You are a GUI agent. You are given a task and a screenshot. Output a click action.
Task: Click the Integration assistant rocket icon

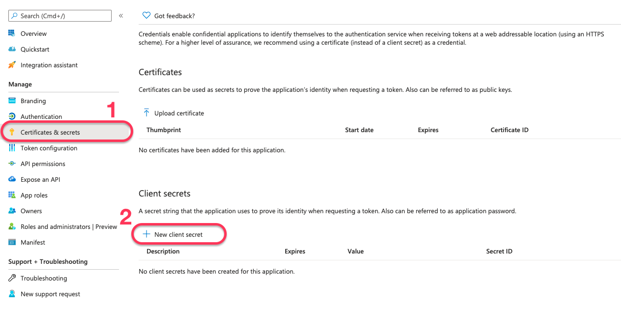pos(12,65)
